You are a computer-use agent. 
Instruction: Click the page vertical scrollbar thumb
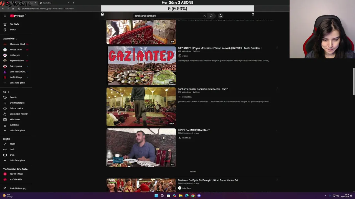tap(354, 82)
